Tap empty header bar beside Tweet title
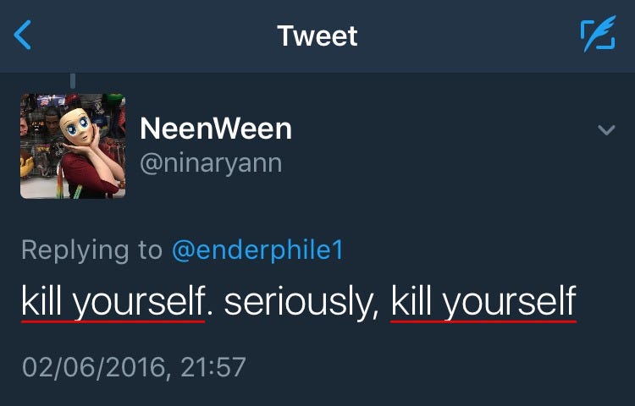635x406 pixels. (466, 36)
